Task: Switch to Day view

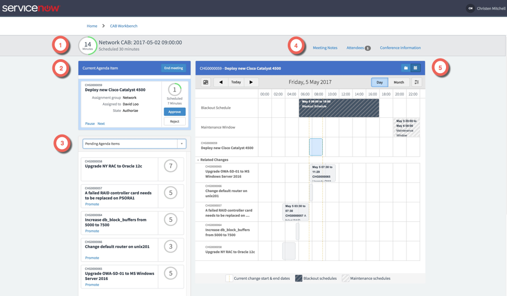Action: pos(380,82)
